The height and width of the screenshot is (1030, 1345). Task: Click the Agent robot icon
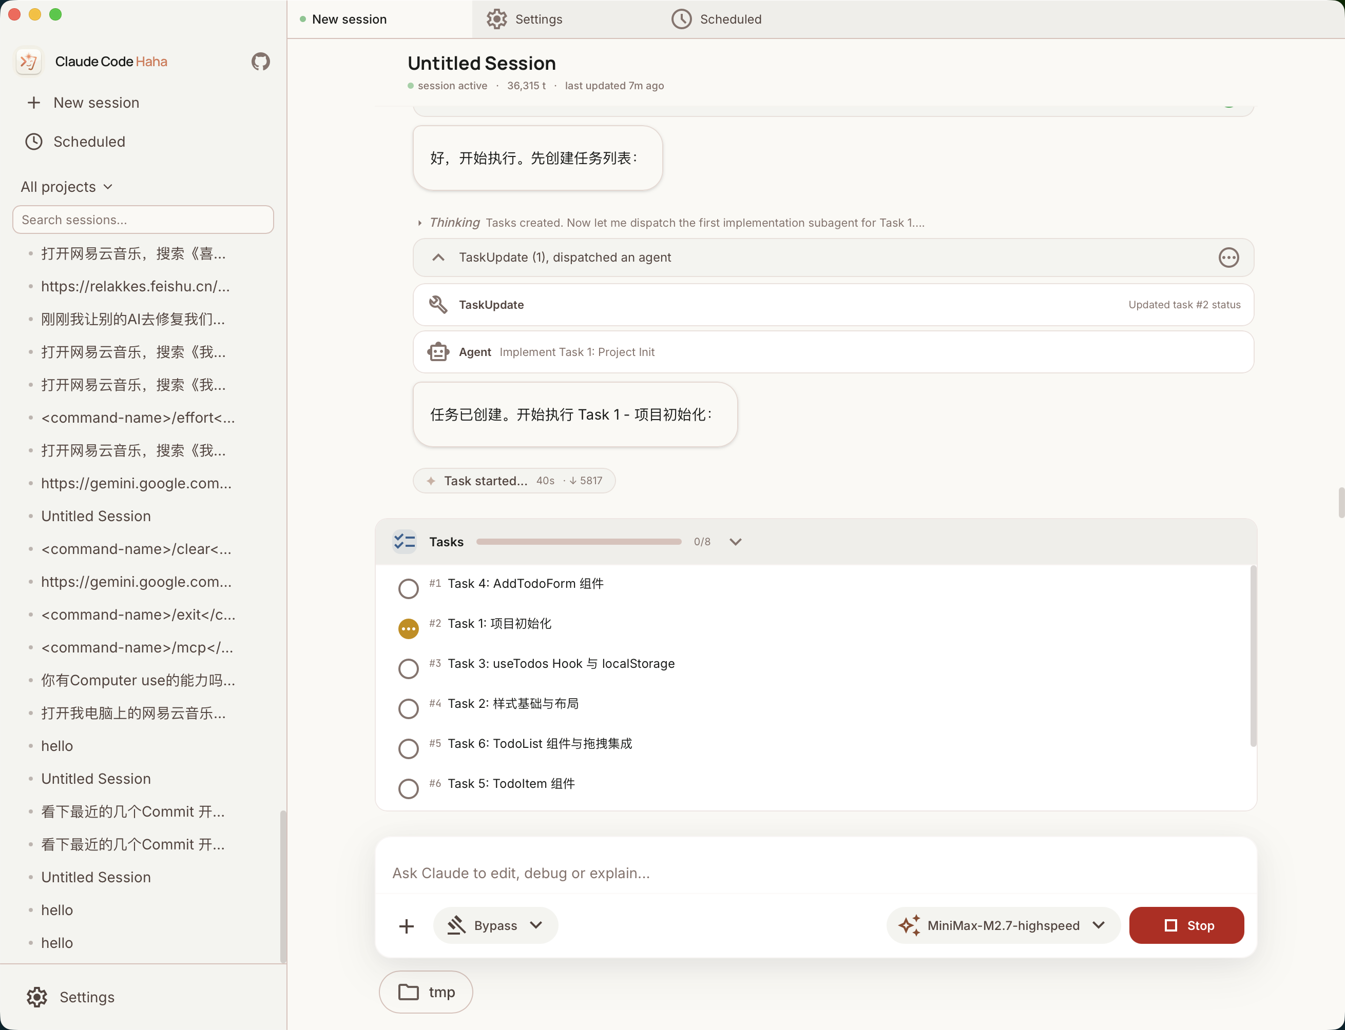438,352
